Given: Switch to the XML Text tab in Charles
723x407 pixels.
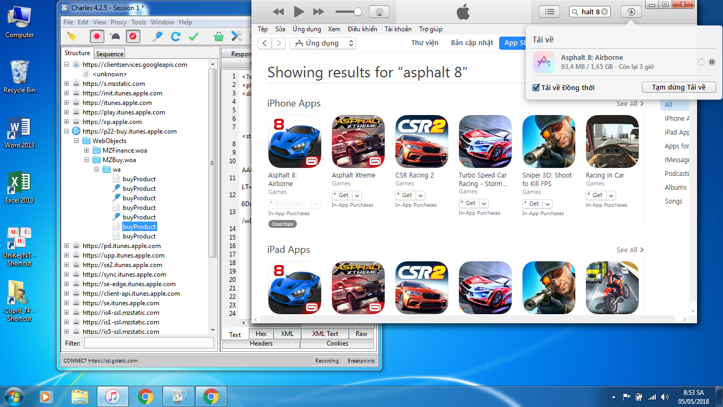Looking at the screenshot, I should click(x=325, y=334).
